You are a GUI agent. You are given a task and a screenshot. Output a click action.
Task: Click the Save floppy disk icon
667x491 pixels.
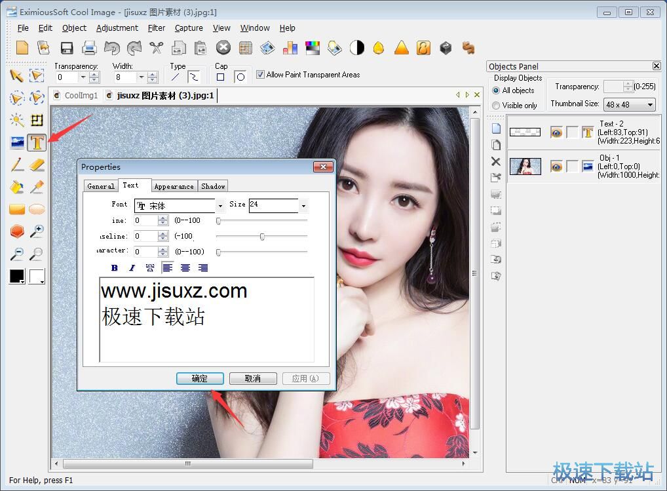point(67,48)
